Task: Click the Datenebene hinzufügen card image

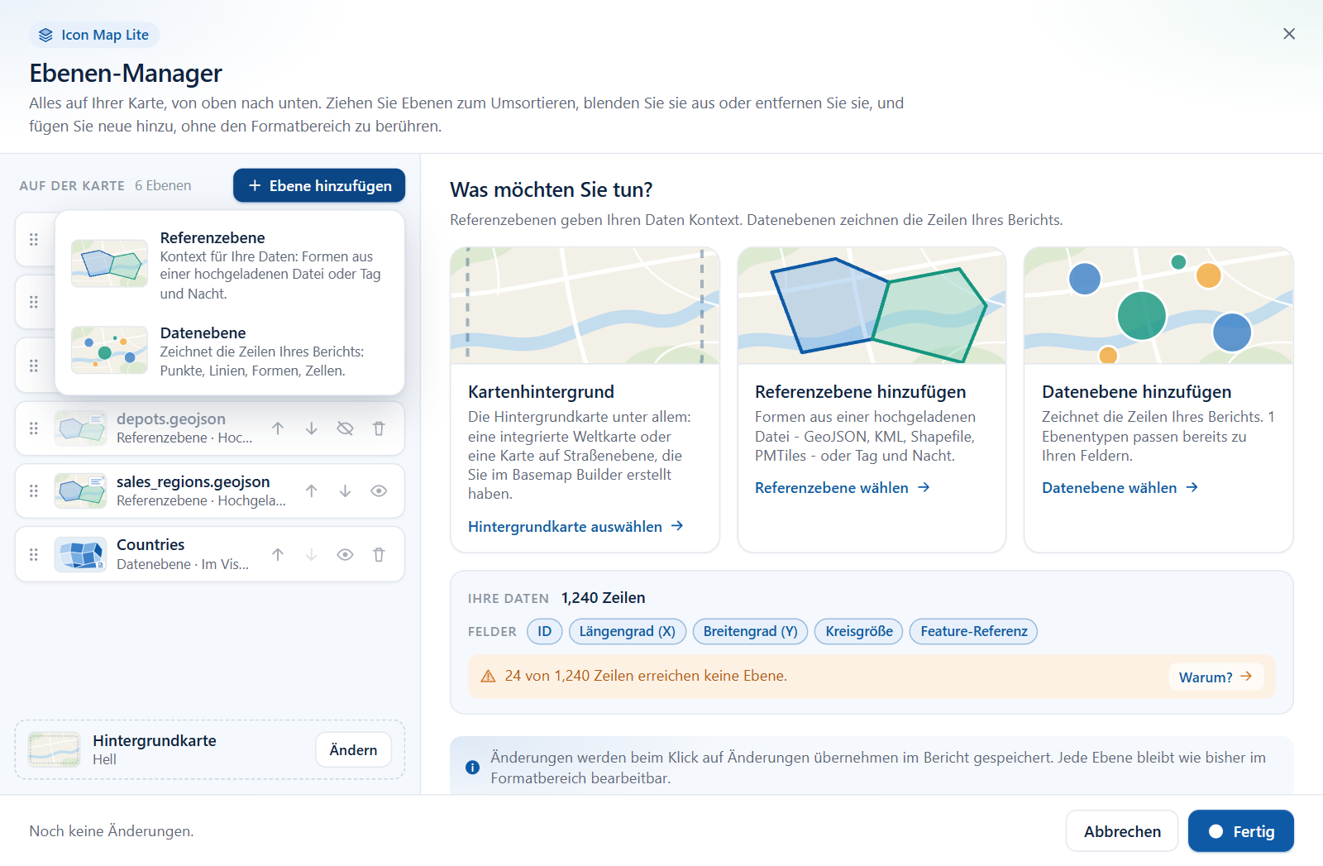Action: (1158, 306)
